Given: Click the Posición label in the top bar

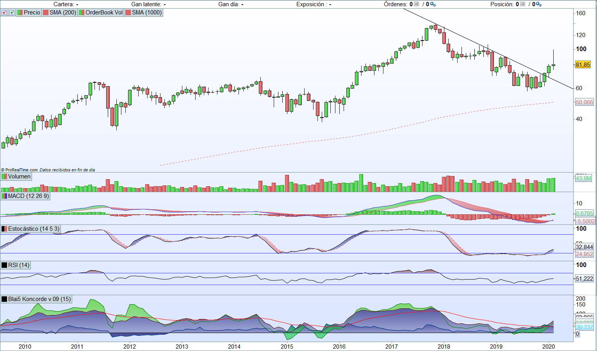Looking at the screenshot, I should [x=502, y=4].
